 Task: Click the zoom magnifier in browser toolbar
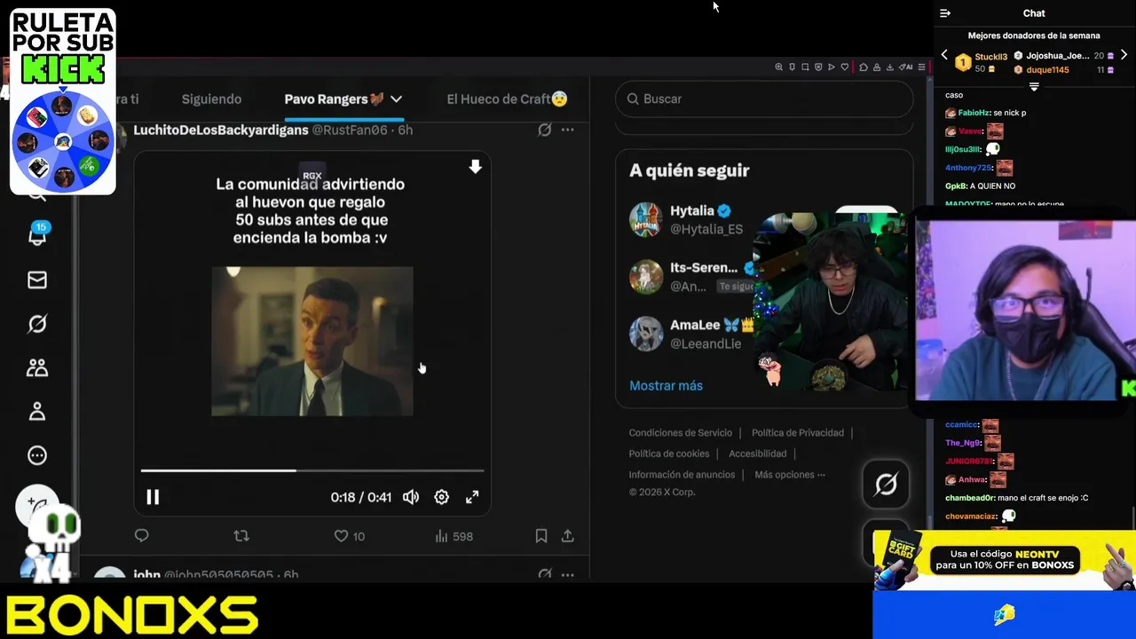click(x=778, y=67)
